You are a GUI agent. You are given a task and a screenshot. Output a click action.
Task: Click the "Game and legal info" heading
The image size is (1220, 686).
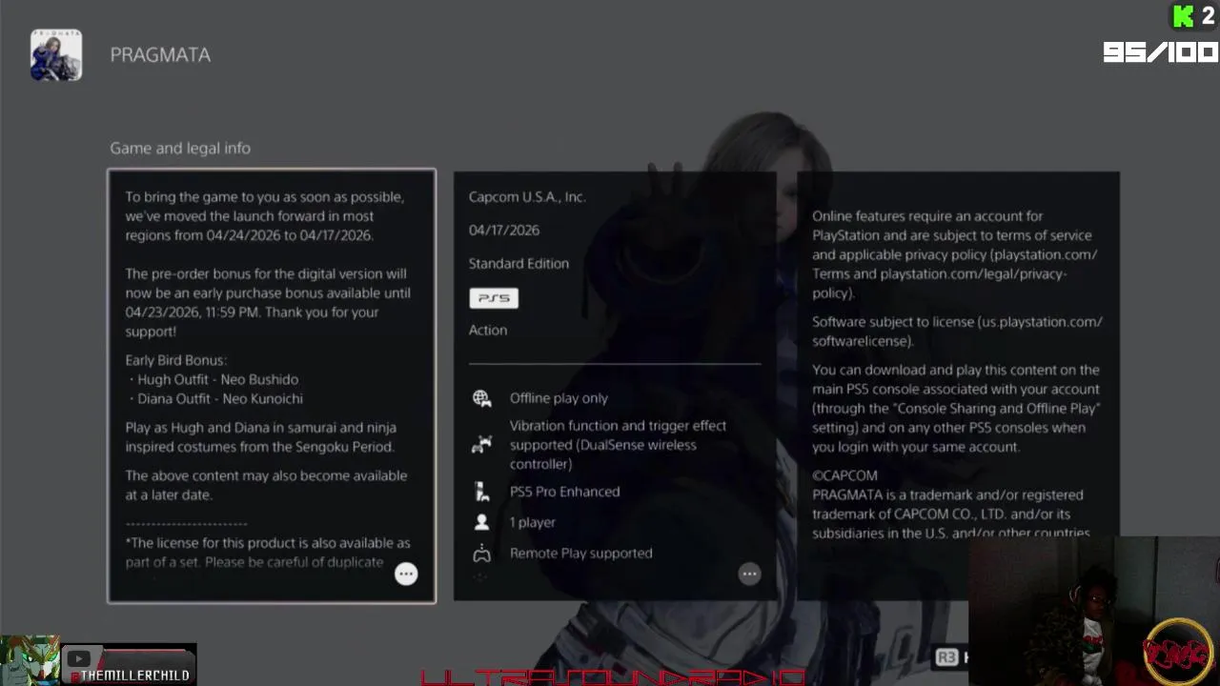click(180, 149)
